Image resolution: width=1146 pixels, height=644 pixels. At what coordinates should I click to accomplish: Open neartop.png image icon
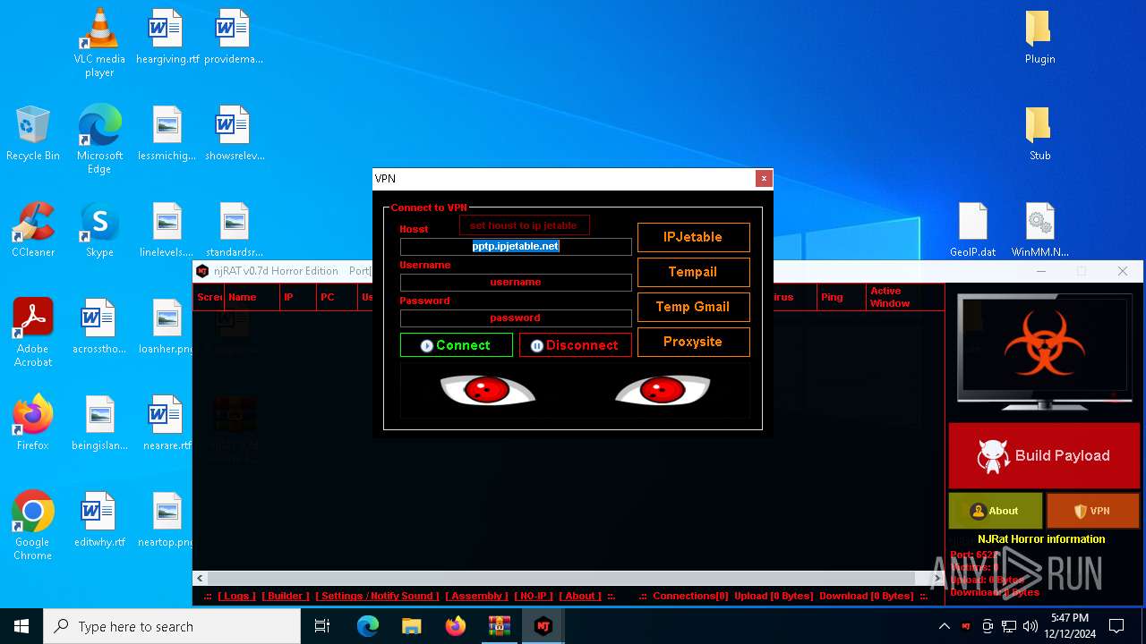pos(167,520)
